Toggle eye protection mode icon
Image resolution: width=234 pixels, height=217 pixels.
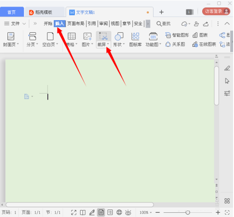pos(128,212)
